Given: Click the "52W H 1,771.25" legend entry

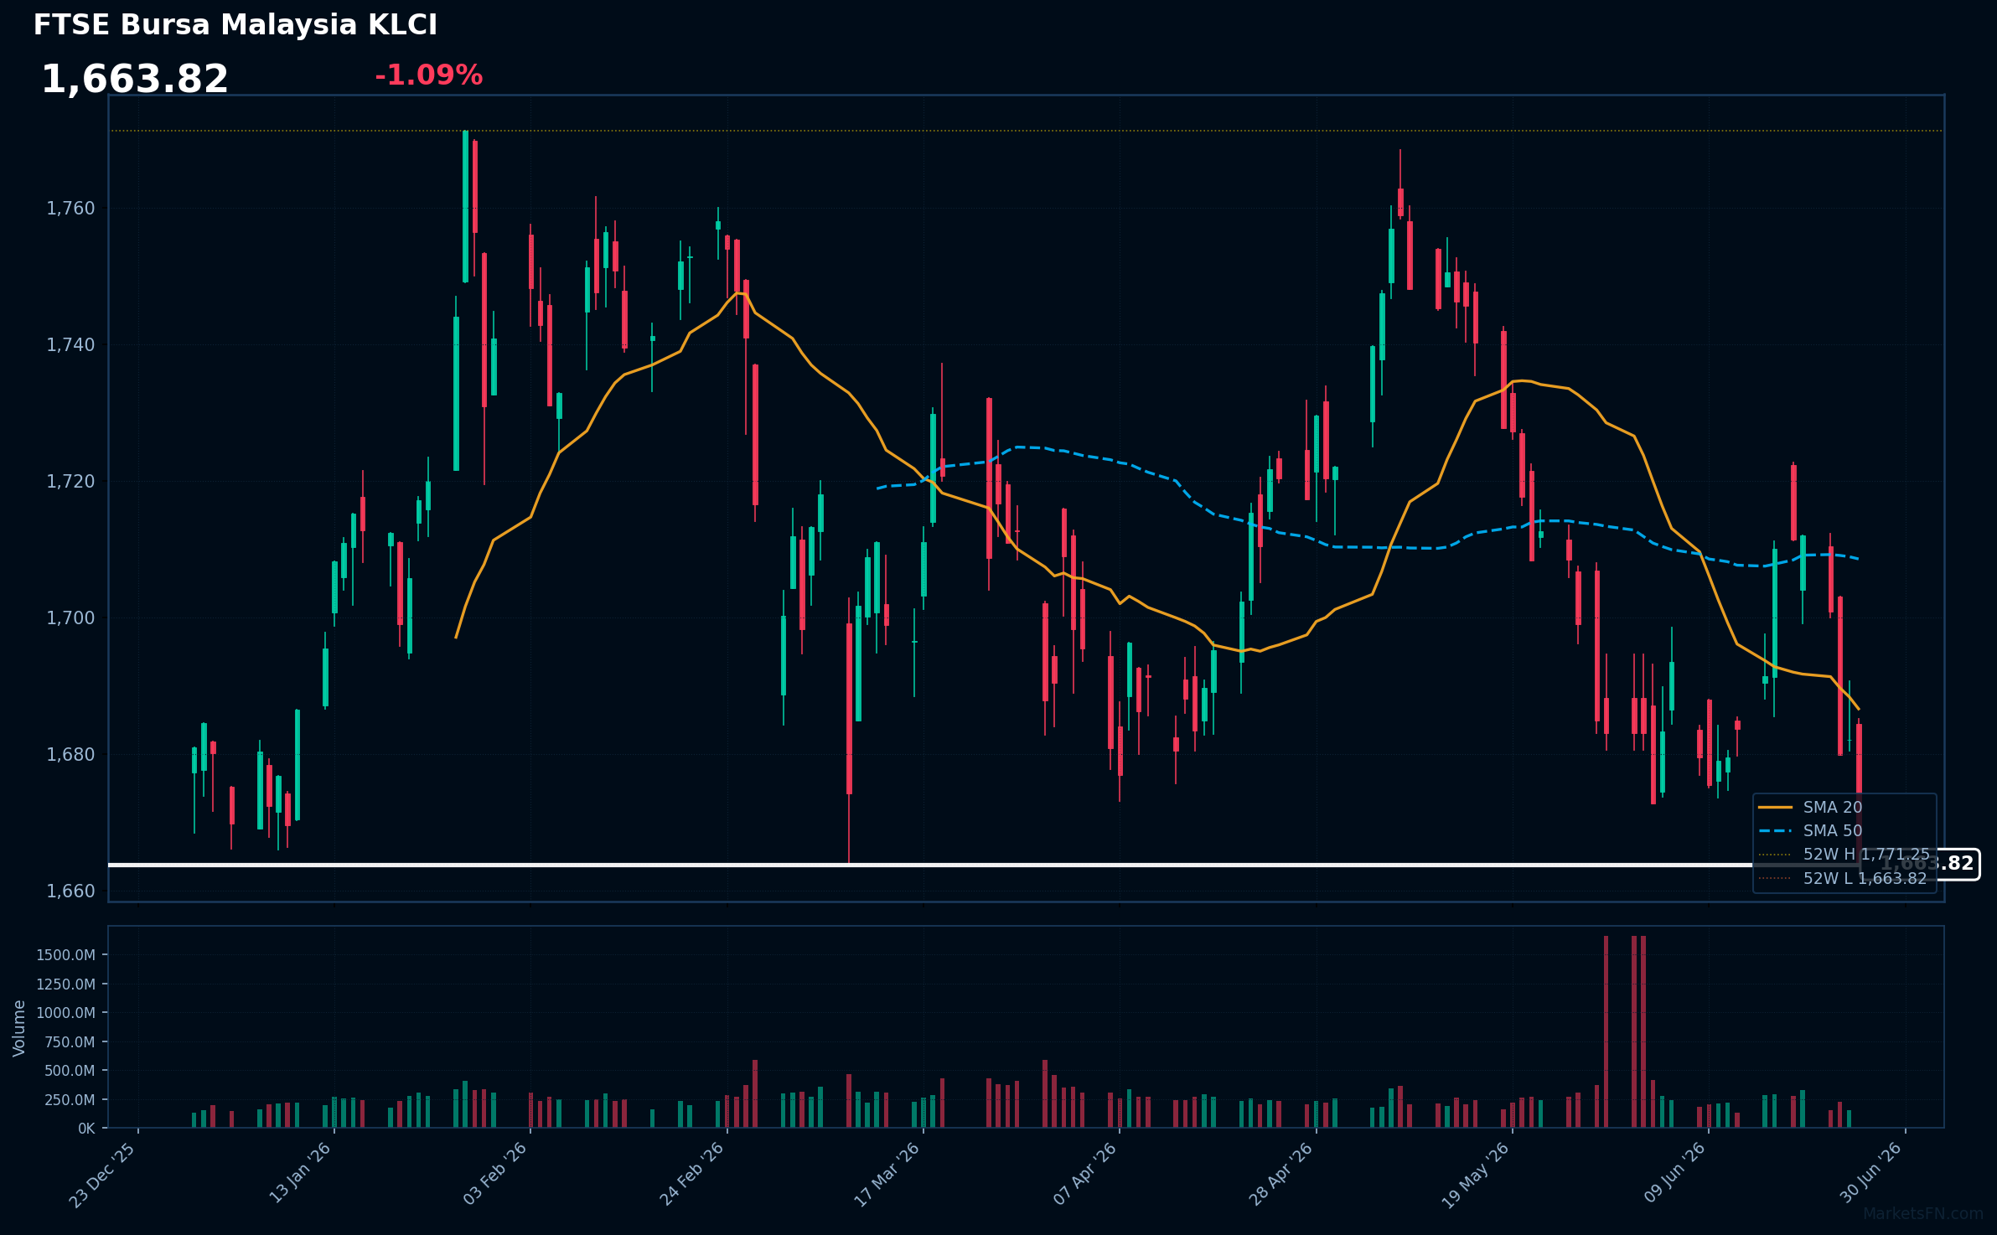Looking at the screenshot, I should click(x=1866, y=855).
